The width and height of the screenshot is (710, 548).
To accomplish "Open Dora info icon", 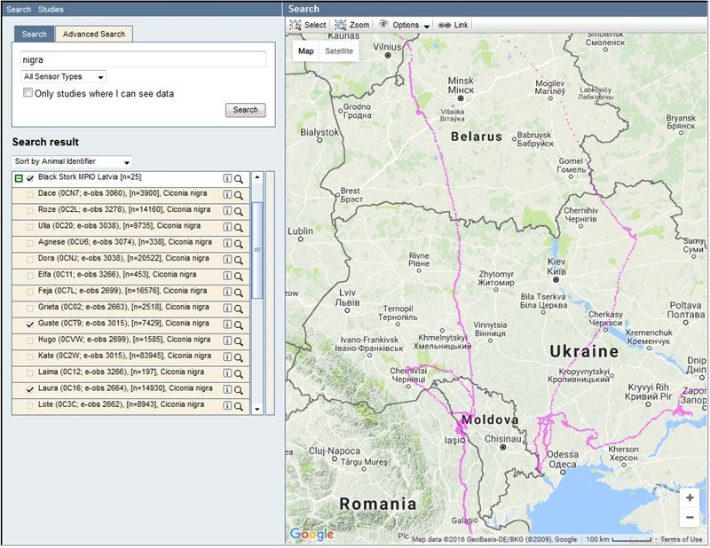I will [227, 259].
